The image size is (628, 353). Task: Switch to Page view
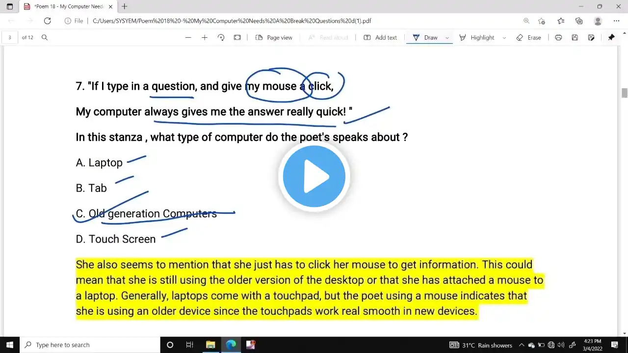click(x=274, y=38)
